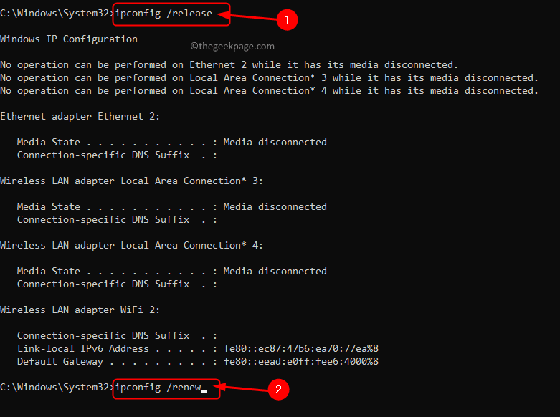Screen dimensions: 560x417
Task: Place cursor at the blinking caret after /renew
Action: pos(204,391)
